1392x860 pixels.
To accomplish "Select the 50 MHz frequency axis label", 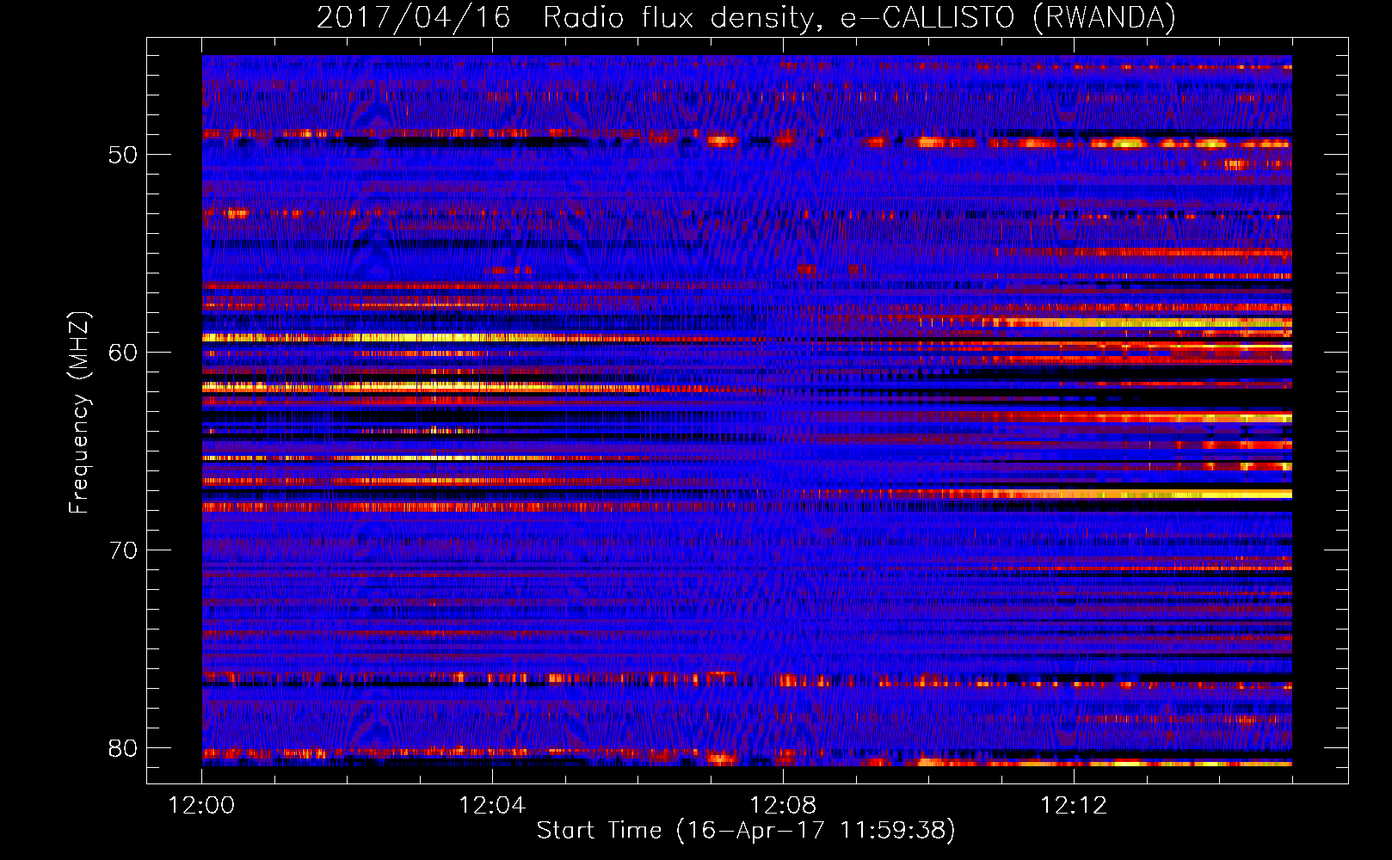I will point(123,155).
